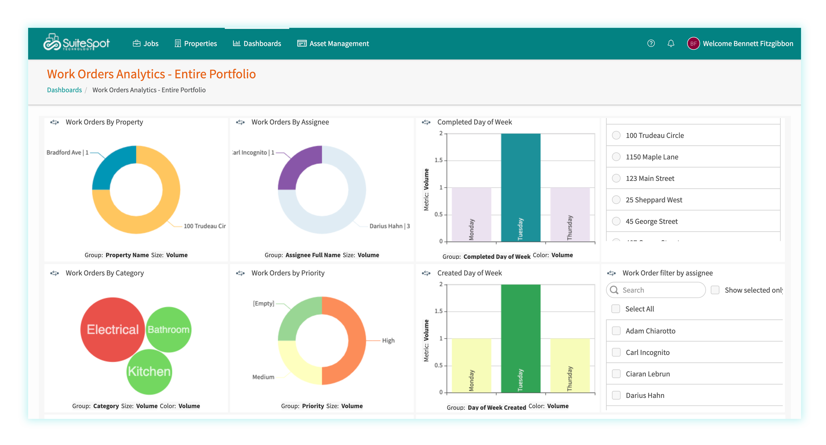
Task: Open the help question mark icon
Action: [651, 43]
